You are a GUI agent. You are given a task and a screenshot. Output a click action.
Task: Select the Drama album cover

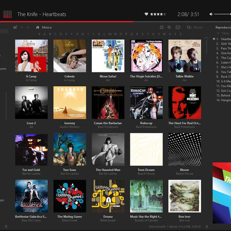pyautogui.click(x=108, y=196)
